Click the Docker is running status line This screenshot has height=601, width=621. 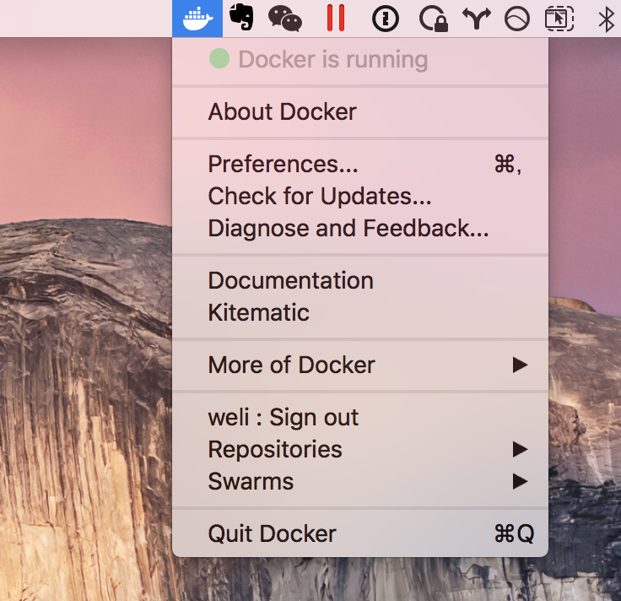[x=360, y=59]
